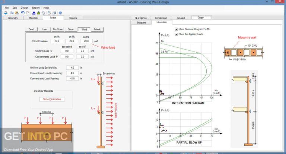Select the Loads tab
Image resolution: width=286 pixels, height=154 pixels.
(x=53, y=18)
